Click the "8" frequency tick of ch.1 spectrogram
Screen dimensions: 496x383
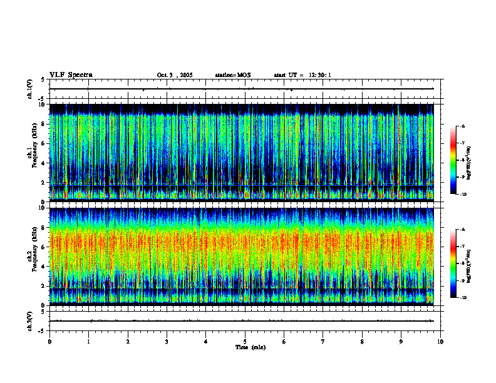pos(43,124)
